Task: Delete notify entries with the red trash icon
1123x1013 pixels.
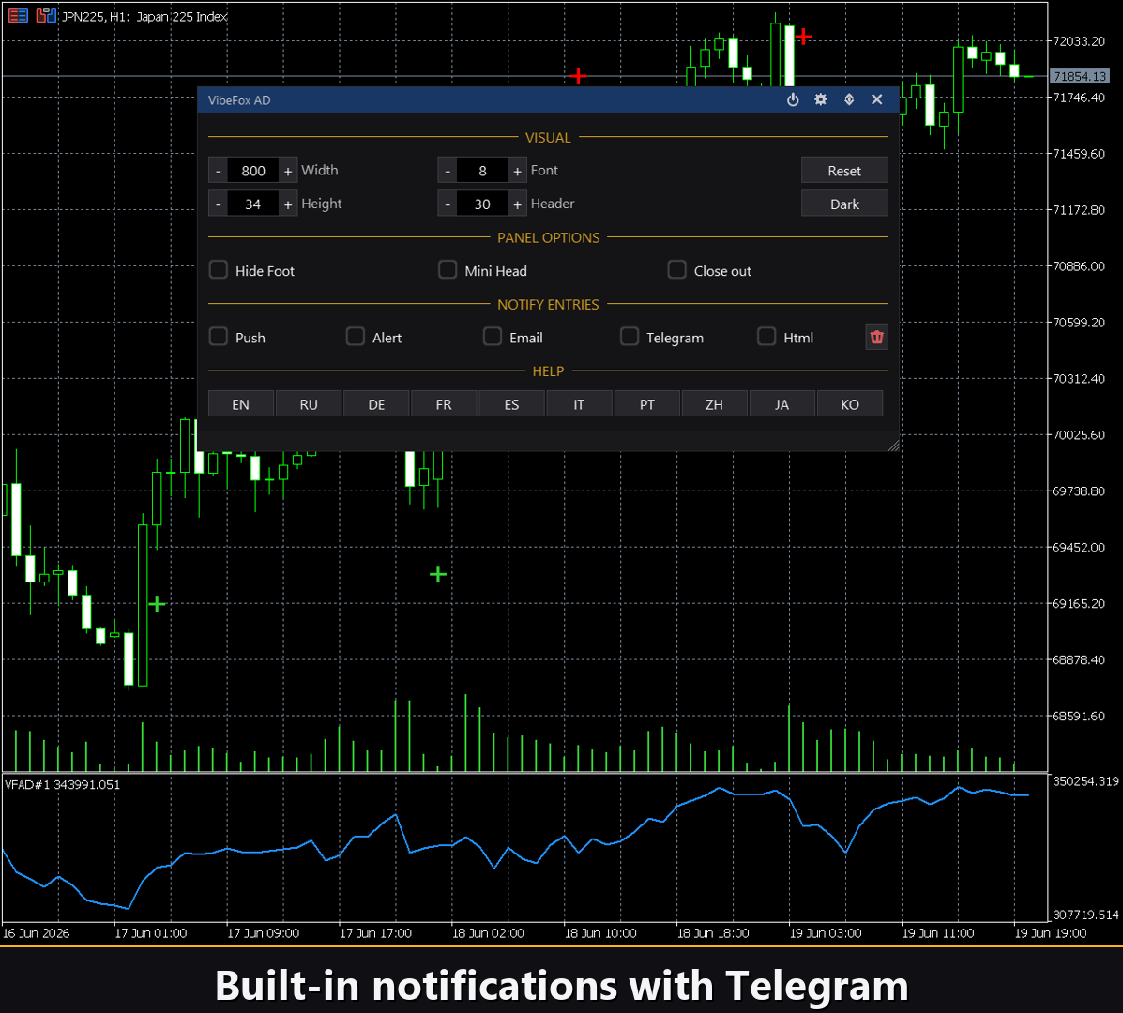Action: pyautogui.click(x=876, y=337)
